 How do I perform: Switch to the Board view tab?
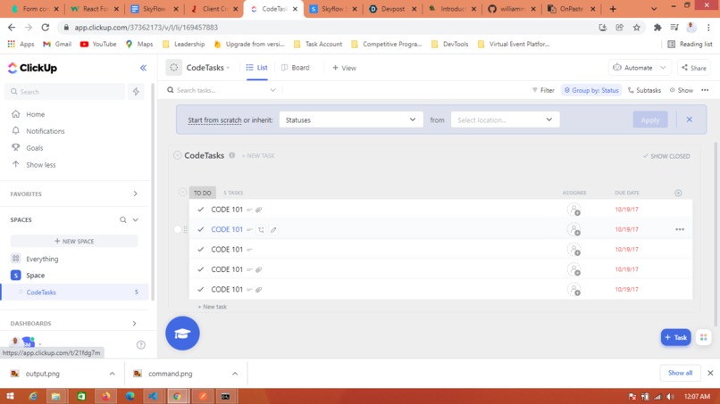click(296, 68)
